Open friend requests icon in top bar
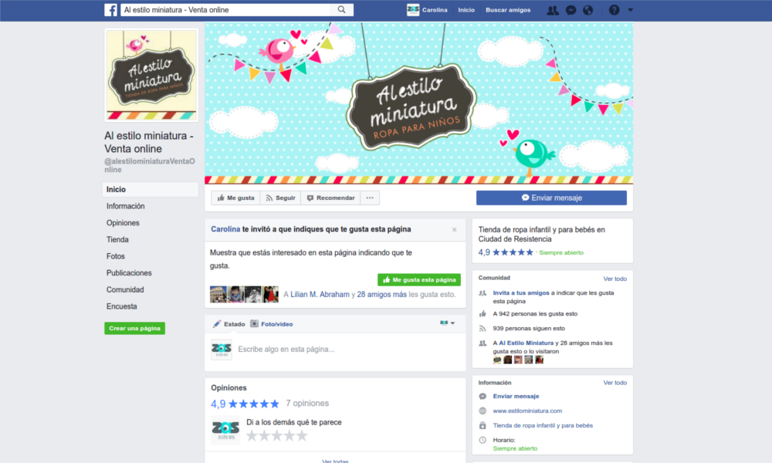772x463 pixels. pos(552,10)
